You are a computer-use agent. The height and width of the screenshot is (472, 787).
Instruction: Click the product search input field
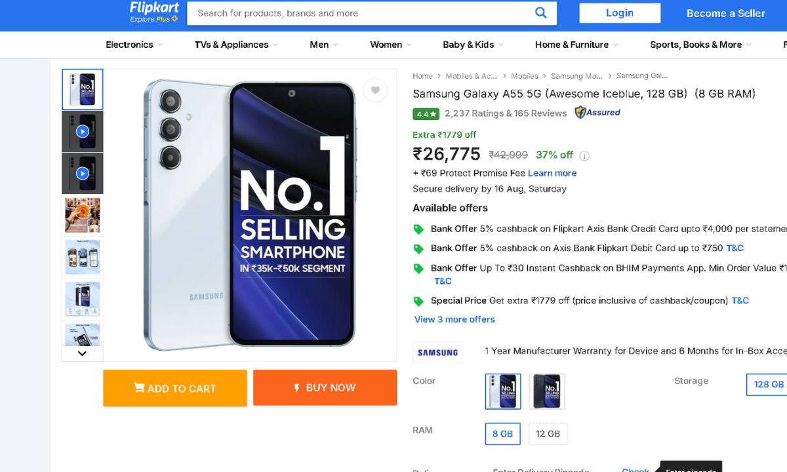coord(361,13)
